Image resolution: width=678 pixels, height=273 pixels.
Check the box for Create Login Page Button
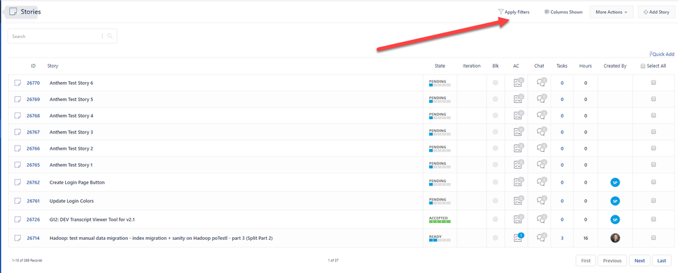[654, 182]
